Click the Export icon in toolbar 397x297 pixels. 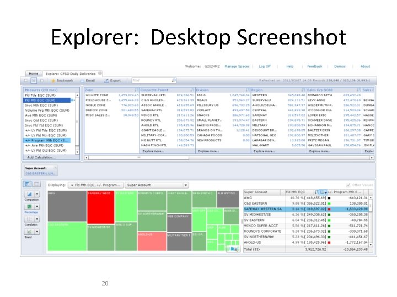[x=107, y=81]
